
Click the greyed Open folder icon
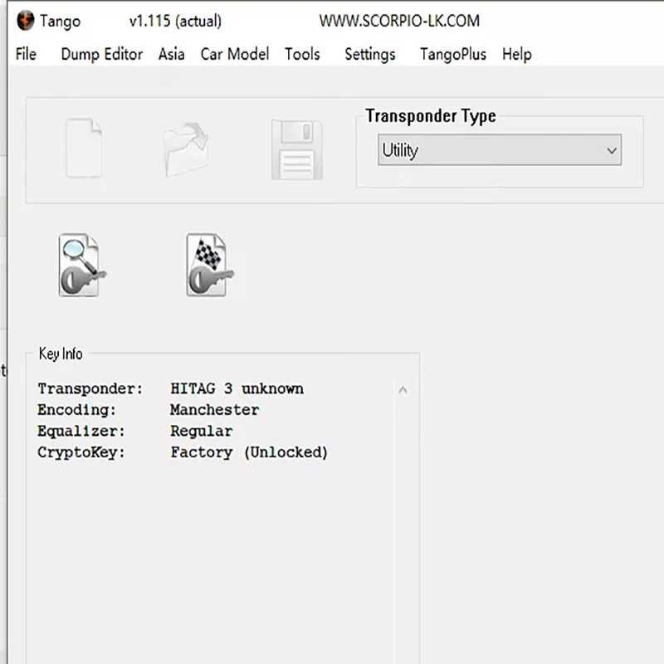coord(185,149)
